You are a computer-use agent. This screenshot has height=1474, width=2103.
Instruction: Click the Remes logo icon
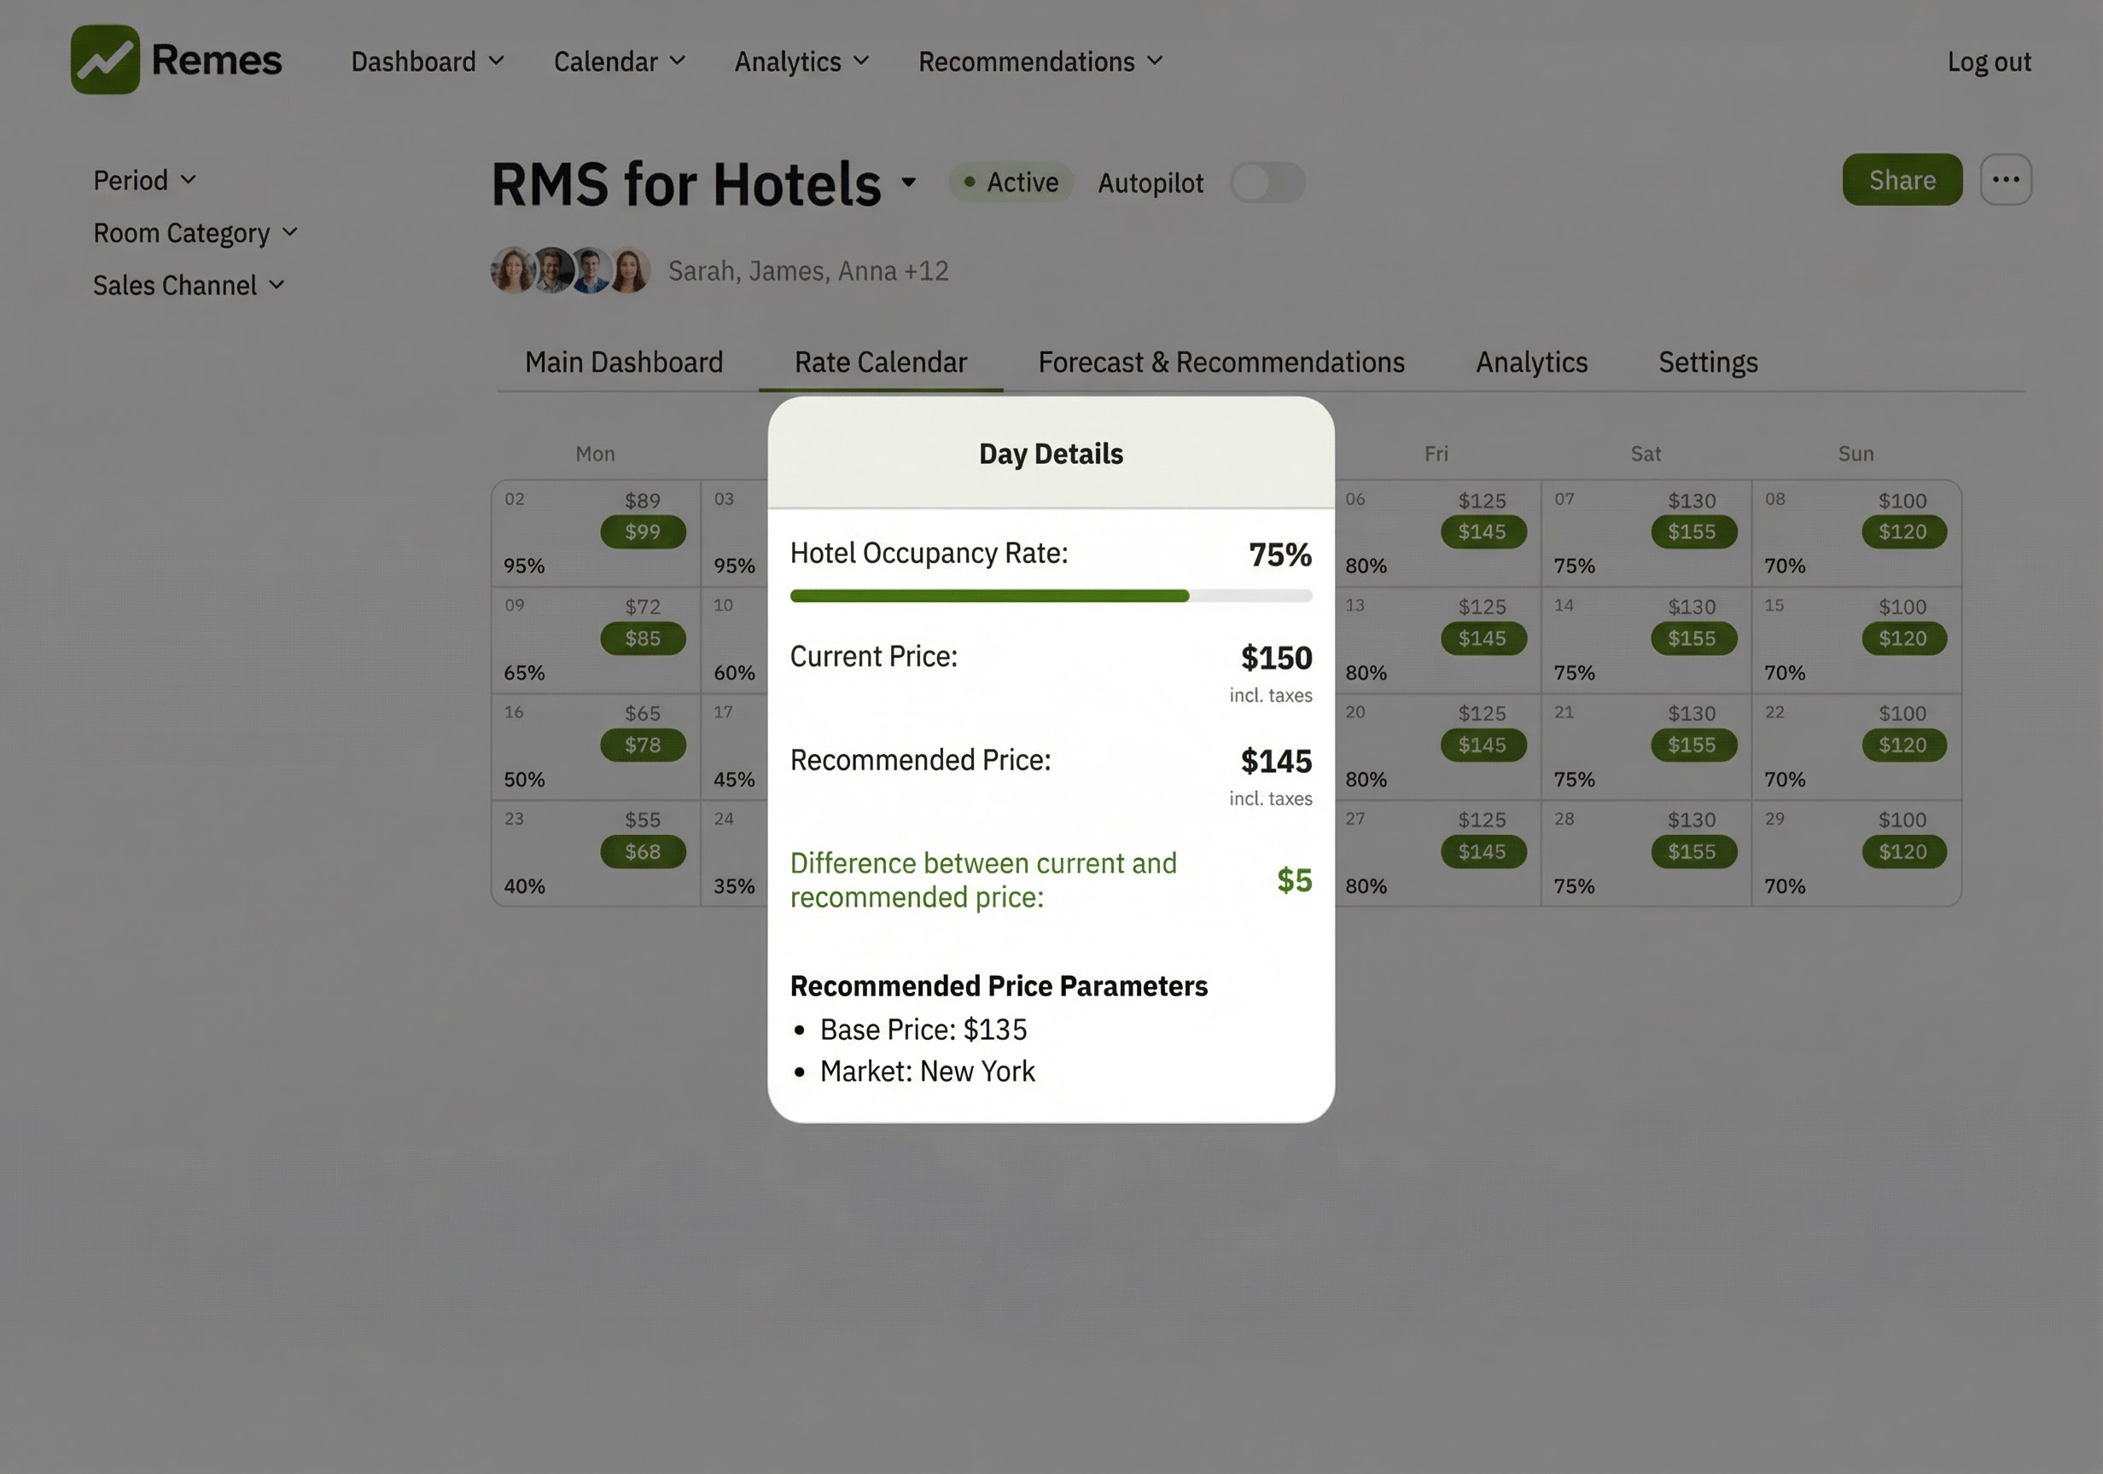click(x=105, y=60)
